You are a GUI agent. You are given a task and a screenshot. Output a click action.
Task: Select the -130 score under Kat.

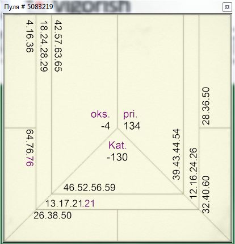[x=117, y=157]
